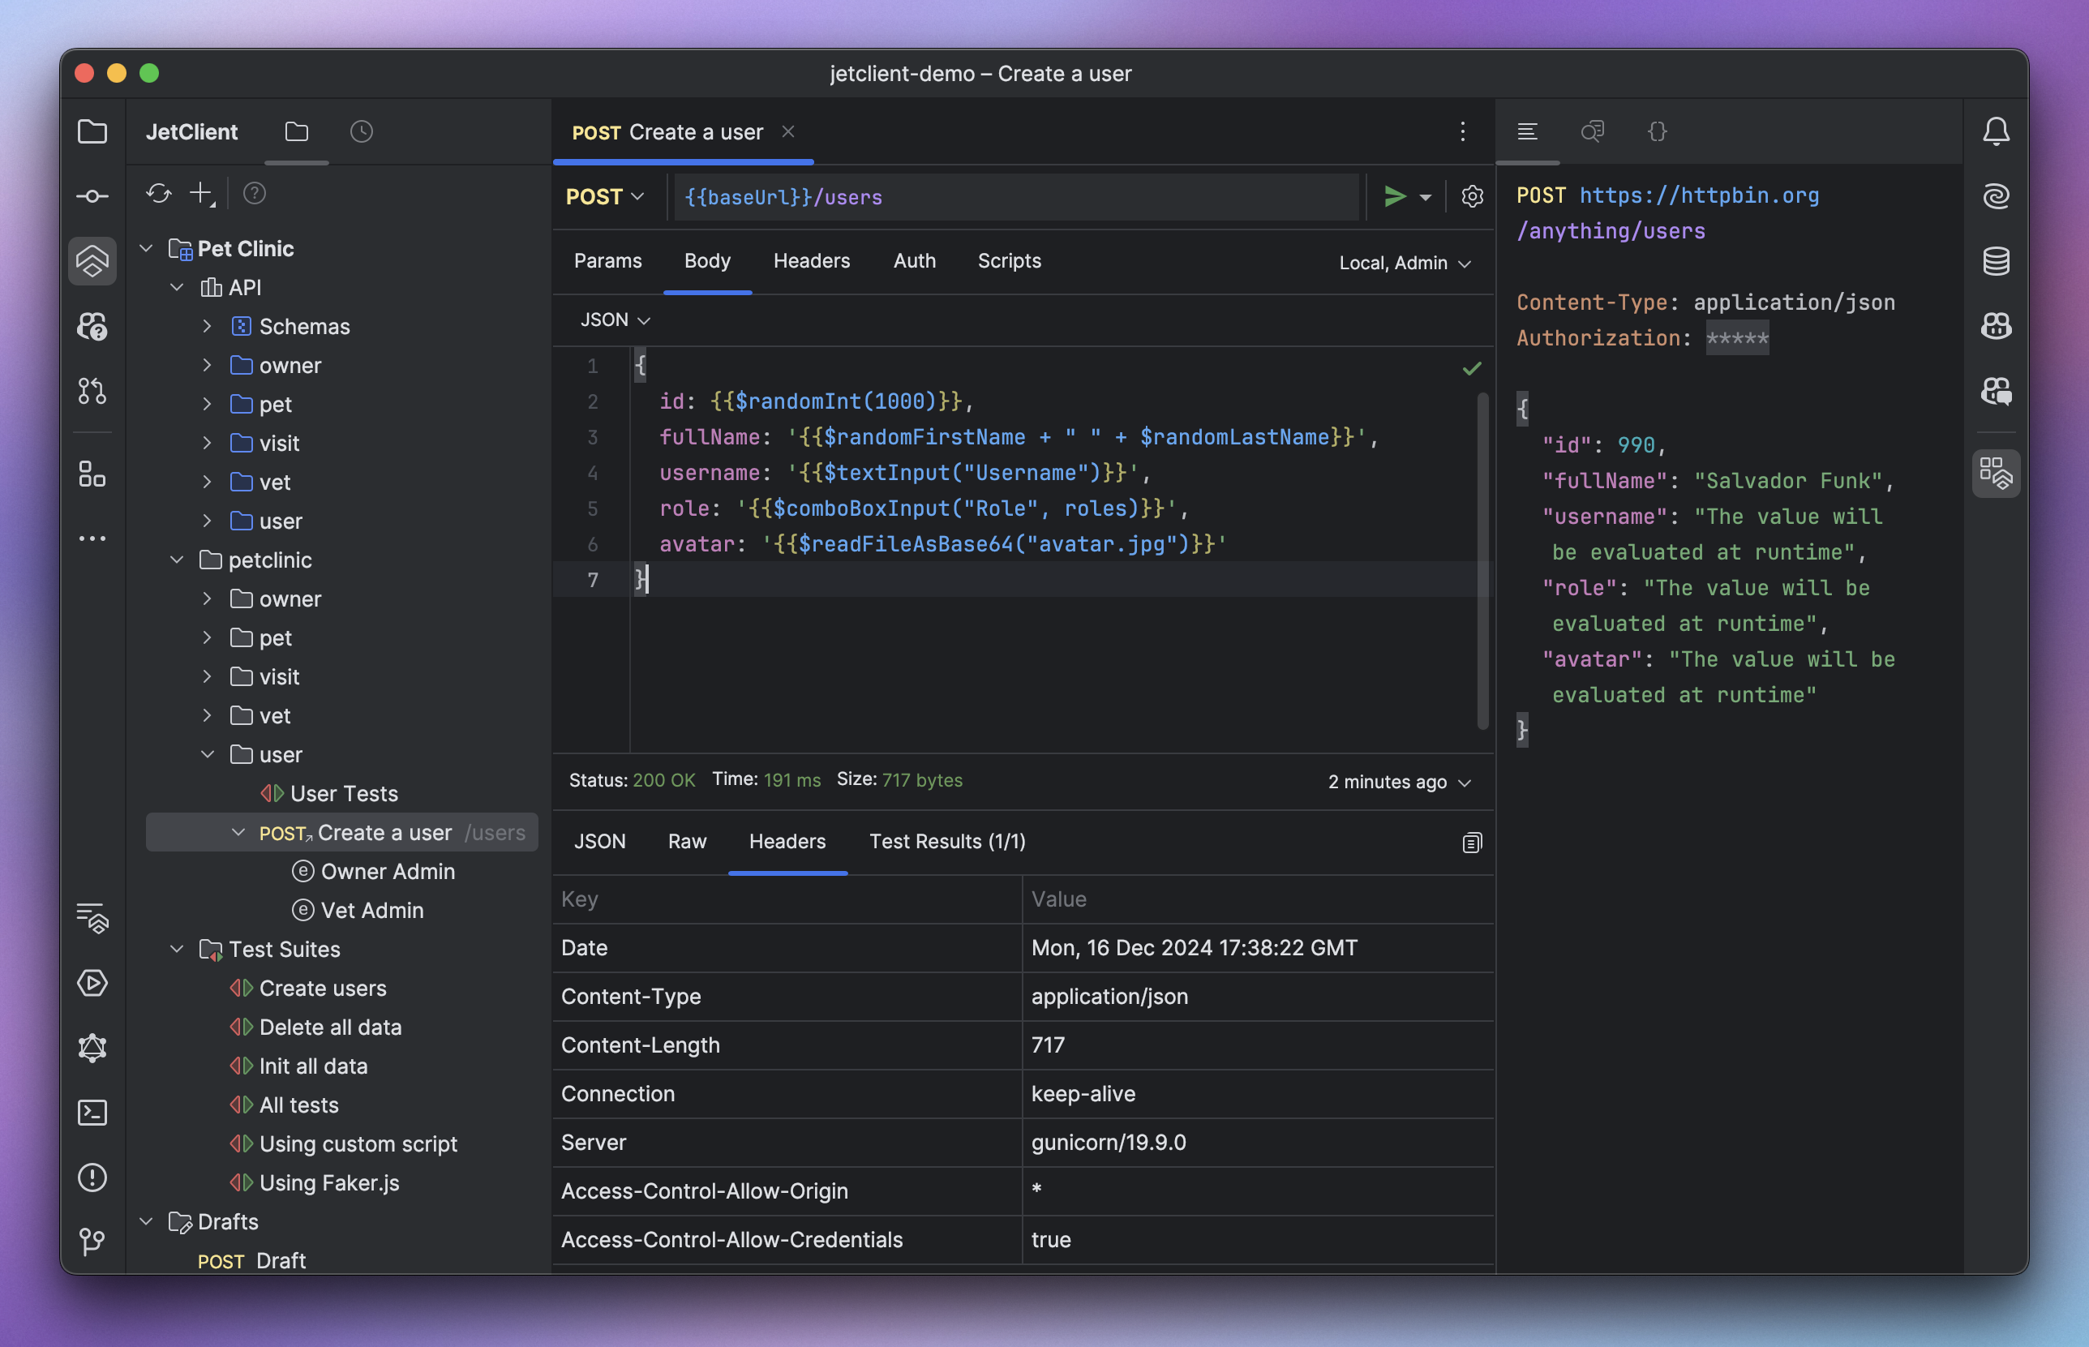This screenshot has width=2089, height=1347.
Task: Switch to the Headers request tab
Action: [x=812, y=261]
